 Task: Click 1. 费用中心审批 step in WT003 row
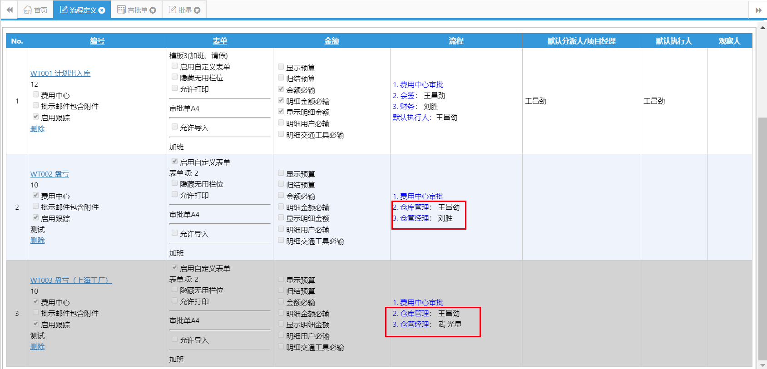coord(418,302)
